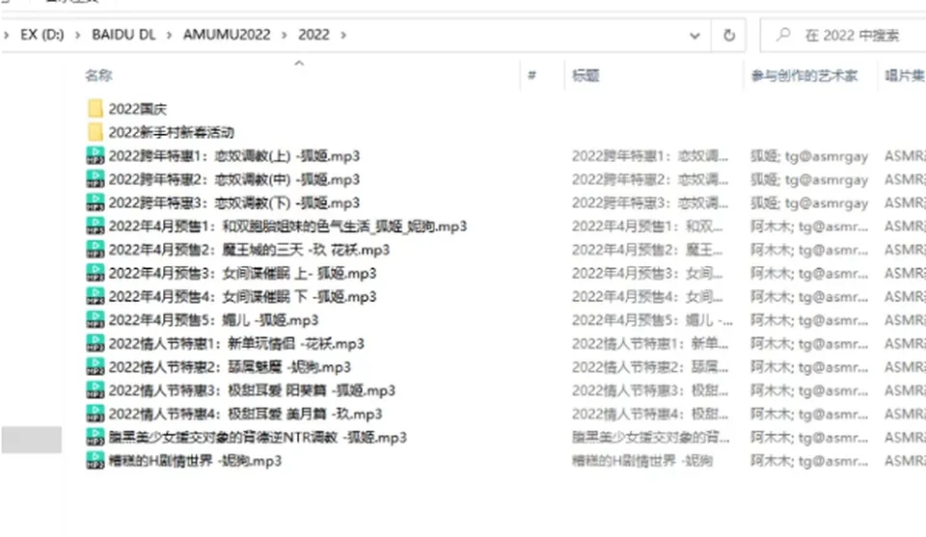Viewport: 926px width, 537px height.
Task: Select file name starting 2022年4月预售1
Action: [287, 226]
